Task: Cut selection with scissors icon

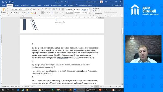Action: [8, 8]
